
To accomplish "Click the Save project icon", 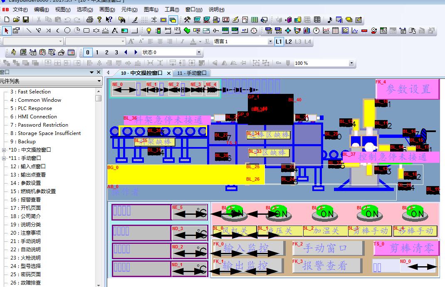I will click(x=26, y=20).
